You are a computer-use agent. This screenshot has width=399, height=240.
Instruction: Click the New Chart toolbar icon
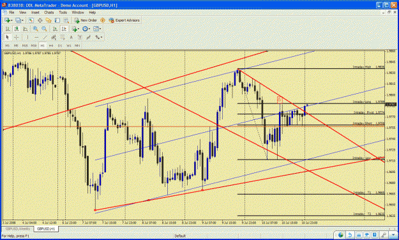tap(7, 20)
